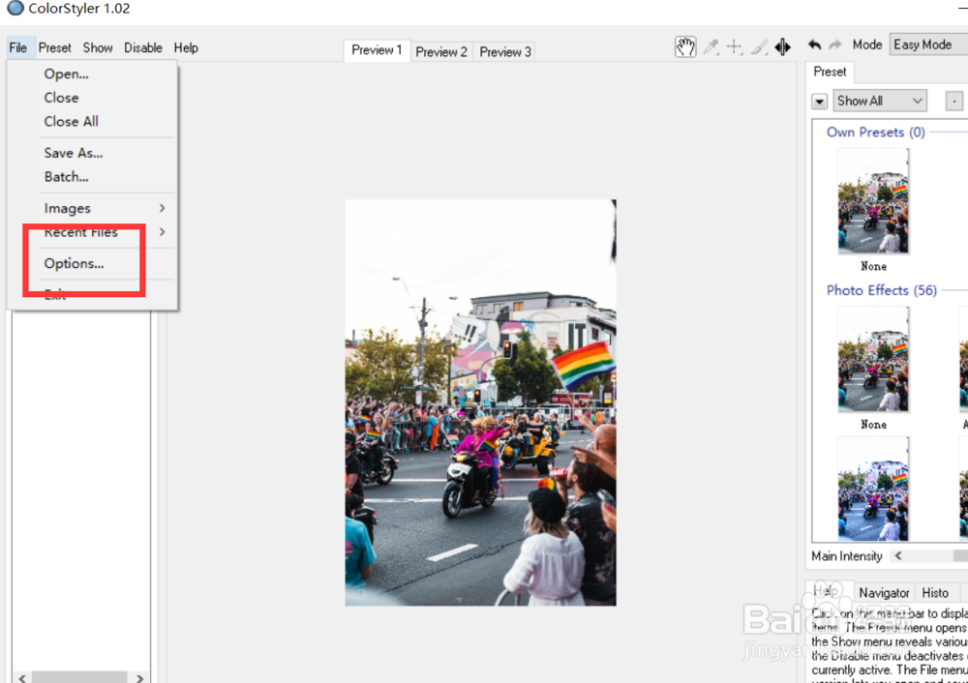The height and width of the screenshot is (683, 968).
Task: Open the Show All dropdown
Action: tap(880, 101)
